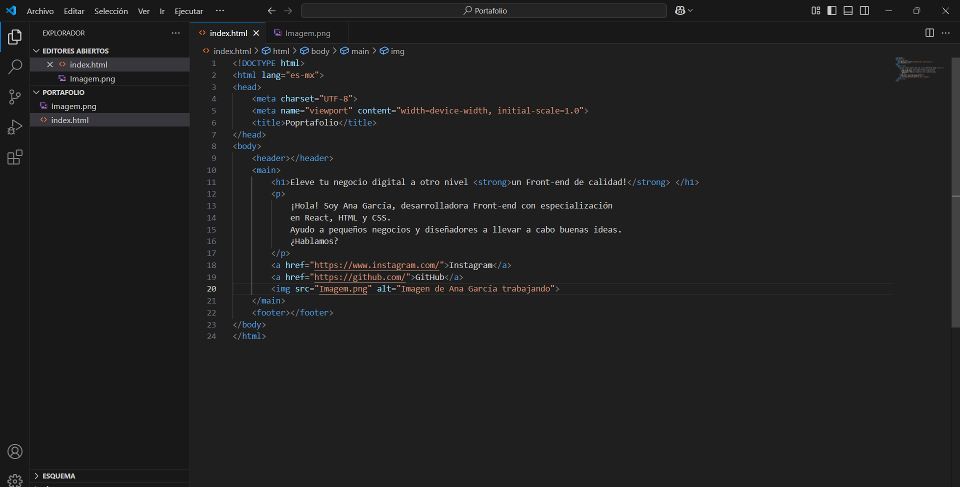Screen dimensions: 960x487
Task: Go forward with the right arrow
Action: tap(288, 10)
